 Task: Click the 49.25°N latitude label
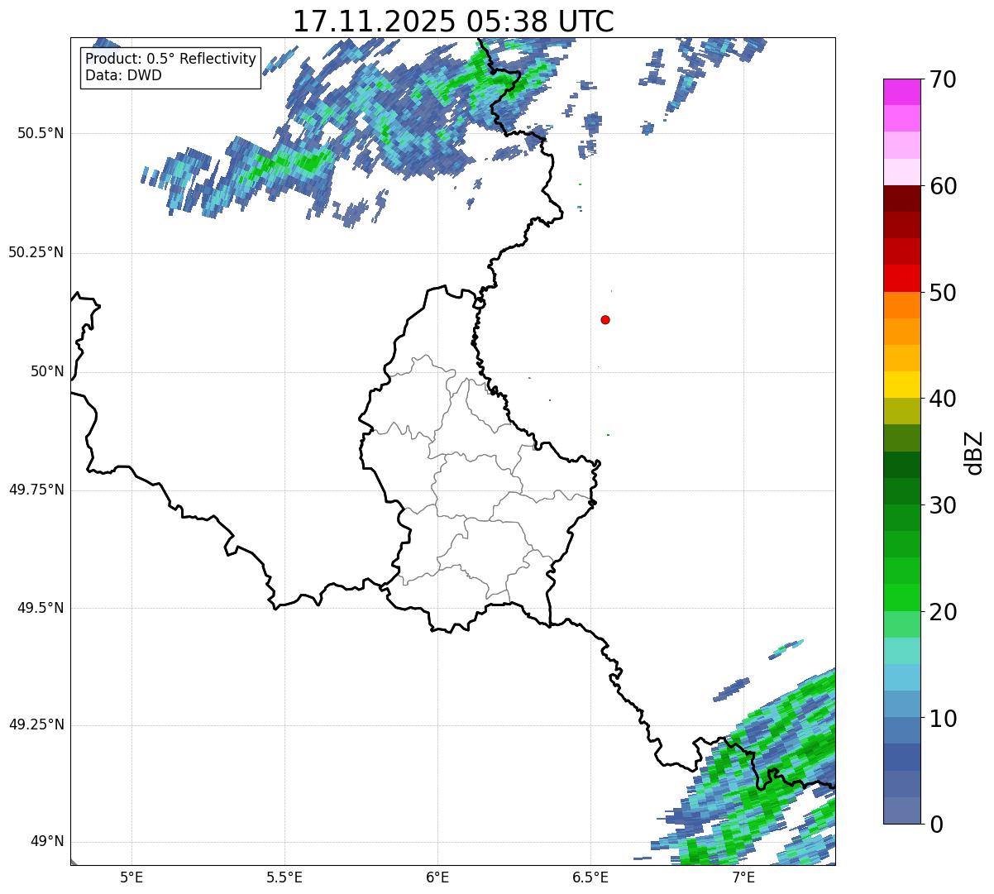(x=36, y=725)
